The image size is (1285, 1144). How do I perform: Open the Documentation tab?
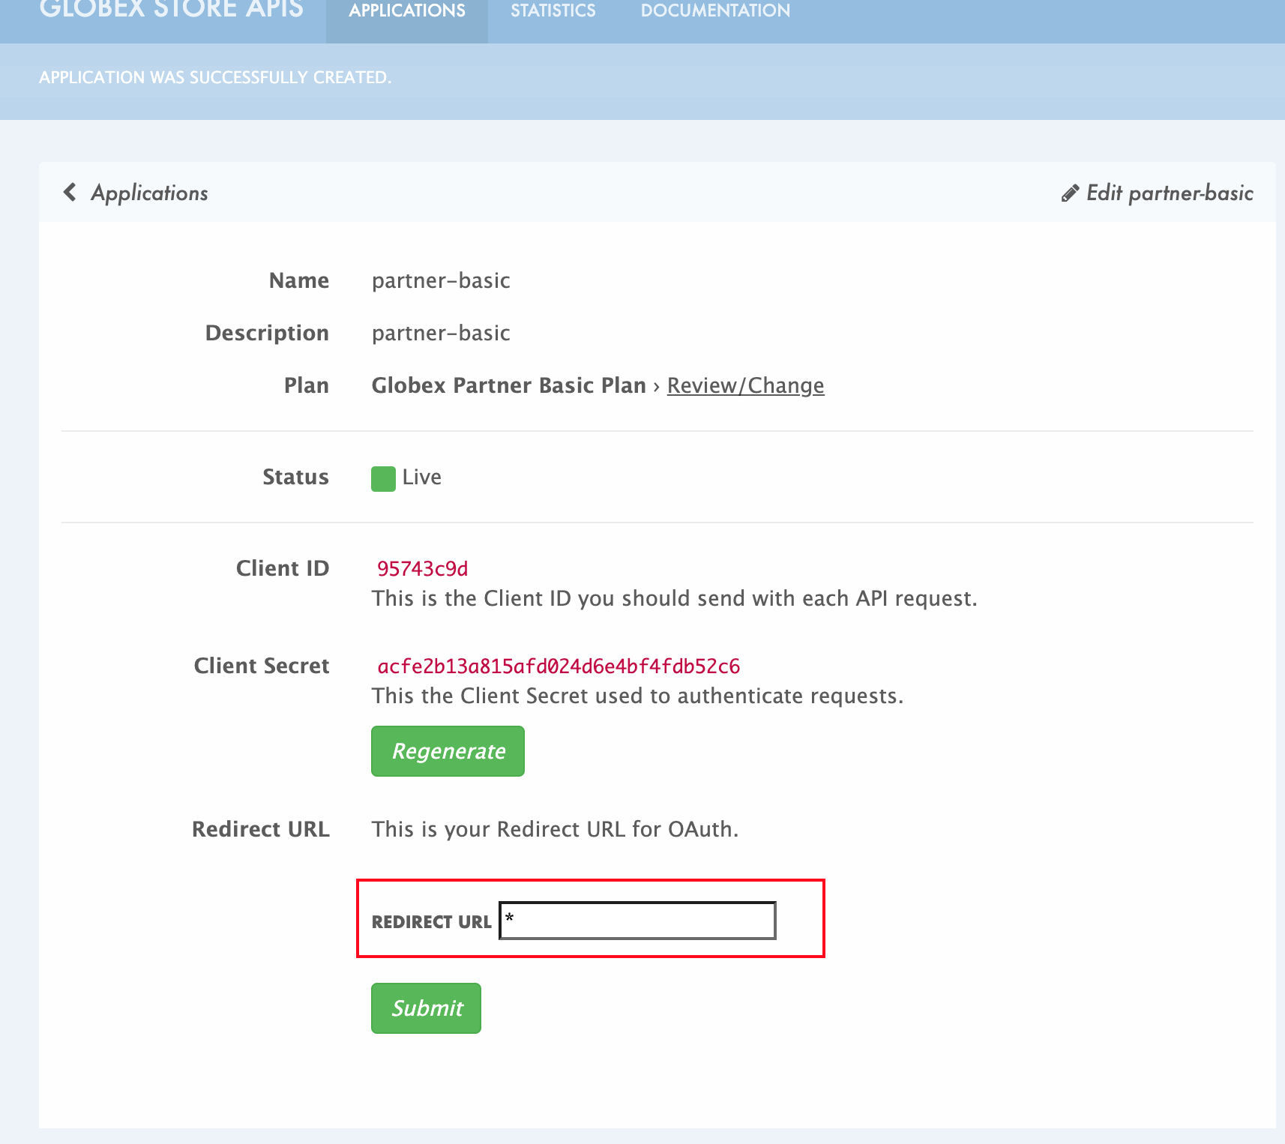tap(715, 11)
